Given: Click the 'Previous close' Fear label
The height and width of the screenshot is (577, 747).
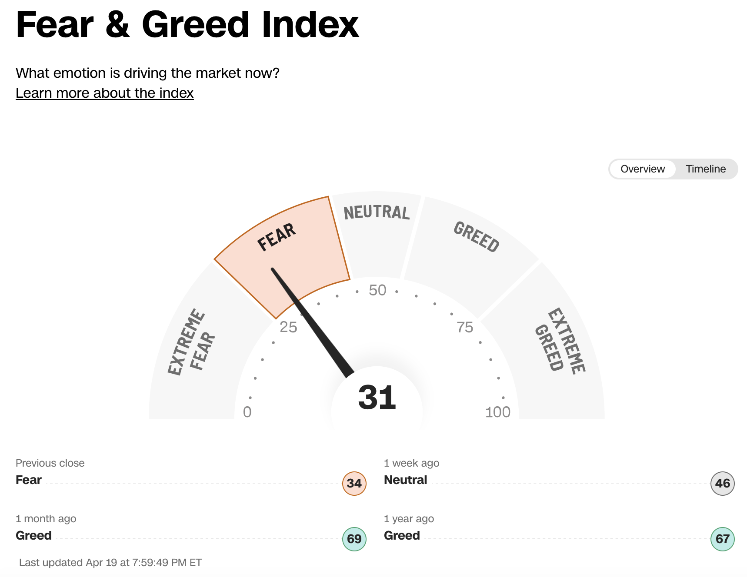Looking at the screenshot, I should [29, 480].
